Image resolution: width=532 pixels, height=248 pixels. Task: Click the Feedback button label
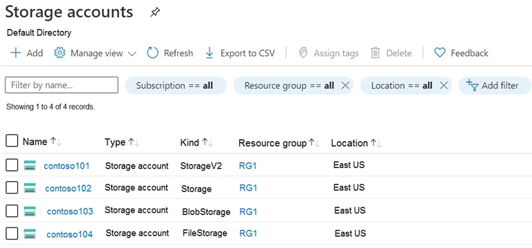click(469, 53)
